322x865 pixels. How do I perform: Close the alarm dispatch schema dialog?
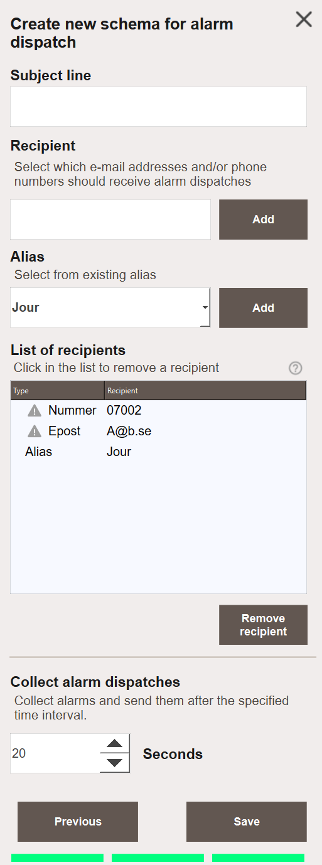304,19
